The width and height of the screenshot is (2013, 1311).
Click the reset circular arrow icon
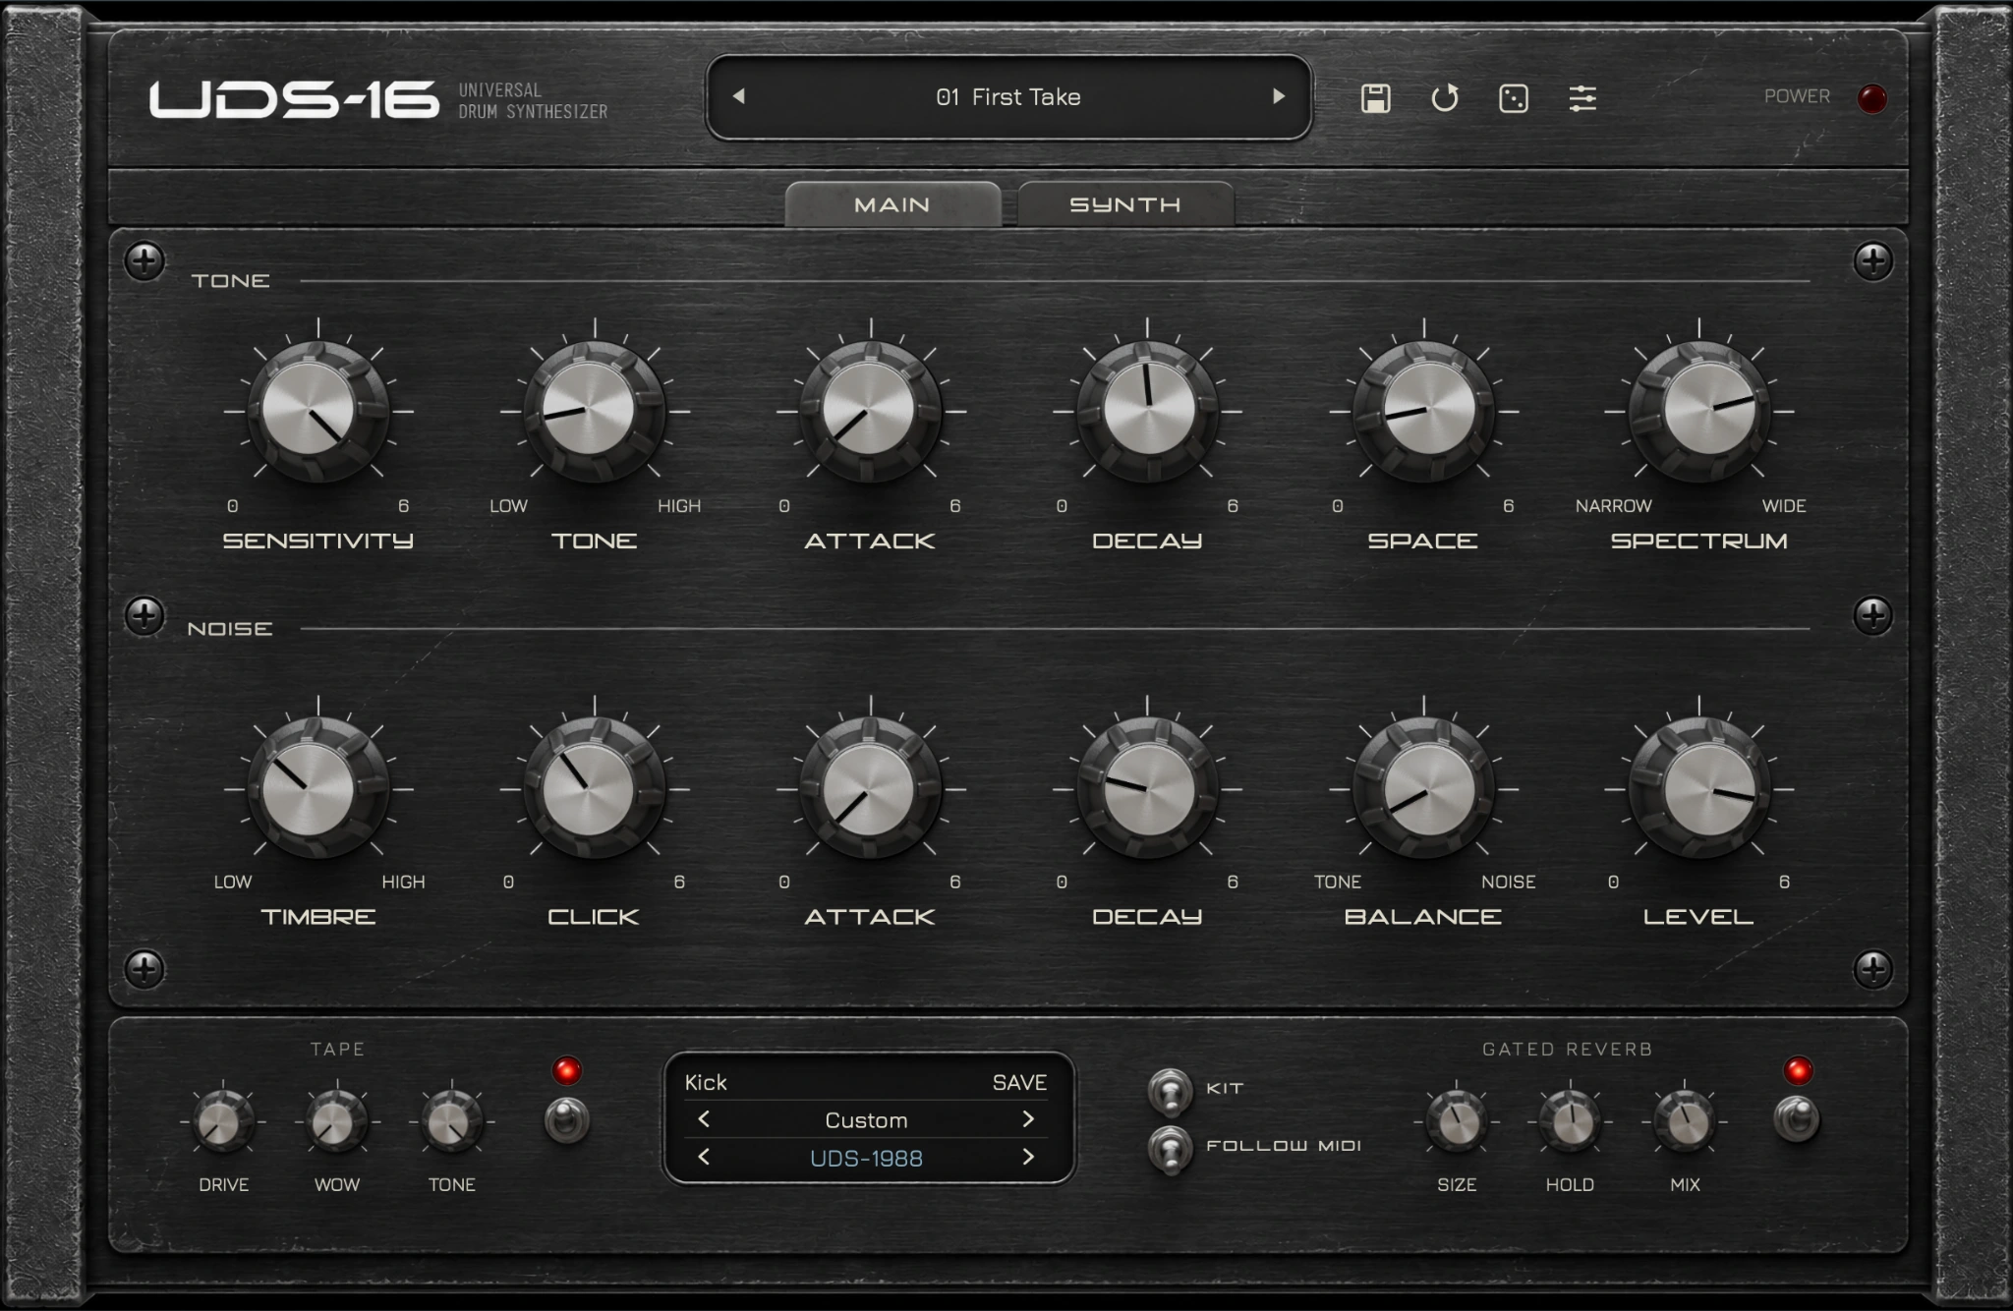[x=1444, y=98]
